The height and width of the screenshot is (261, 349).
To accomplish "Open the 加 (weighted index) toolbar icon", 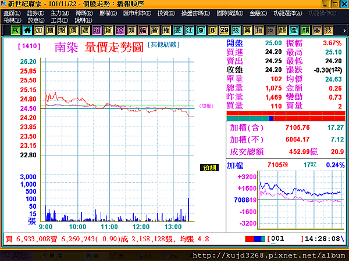I will click(39, 30).
